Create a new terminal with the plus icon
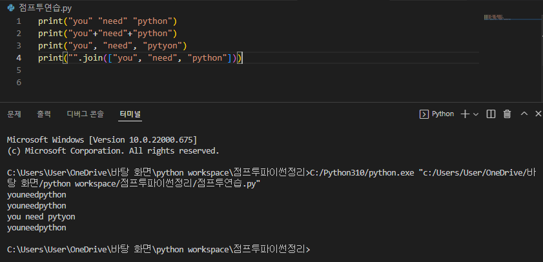543x262 pixels. point(465,114)
